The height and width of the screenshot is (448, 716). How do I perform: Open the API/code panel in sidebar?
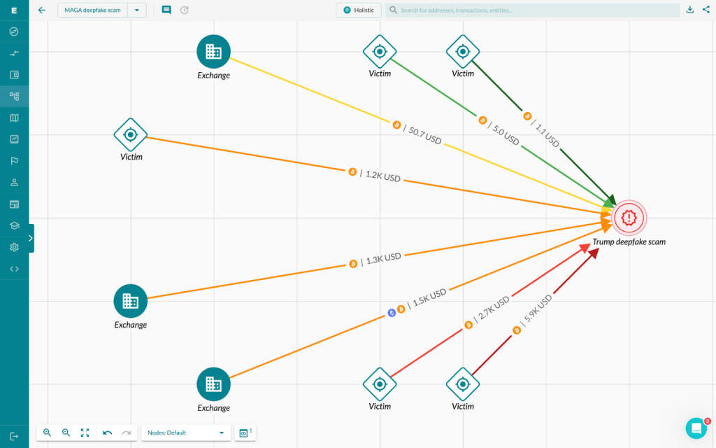click(x=14, y=268)
